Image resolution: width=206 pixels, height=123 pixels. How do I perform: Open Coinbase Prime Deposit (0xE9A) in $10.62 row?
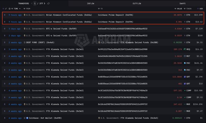(x=115, y=22)
